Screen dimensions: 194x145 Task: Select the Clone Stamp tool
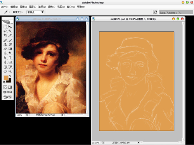(5, 44)
